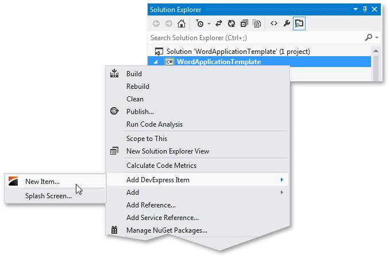
Task: Open the Solution Explorer window position dropdown
Action: 356,10
